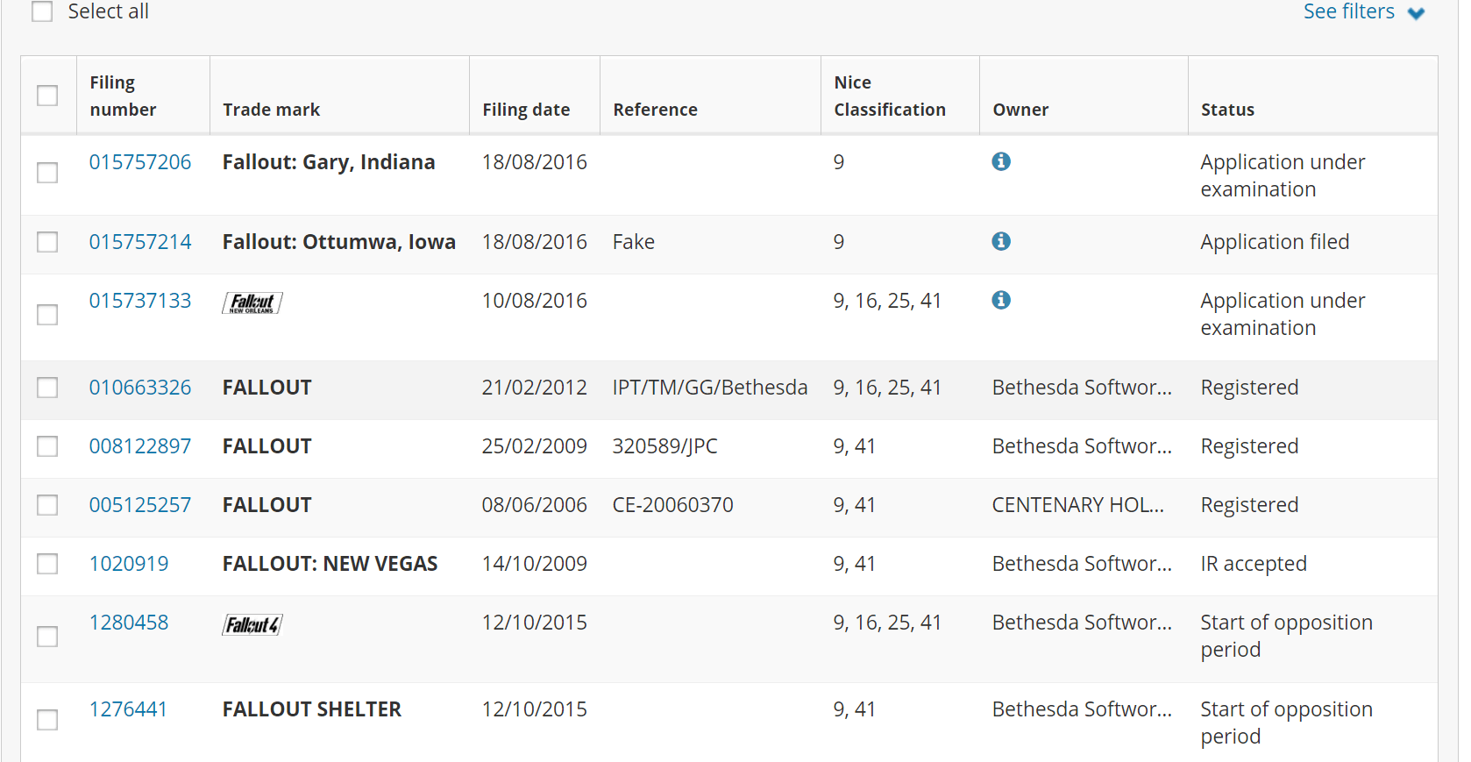1471x762 pixels.
Task: Click reference IPT/TM/GG/Bethesda
Action: [x=710, y=388]
